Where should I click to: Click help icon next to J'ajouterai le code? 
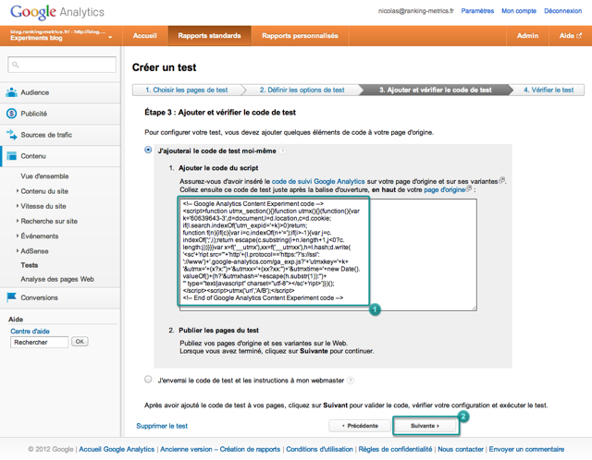click(282, 151)
